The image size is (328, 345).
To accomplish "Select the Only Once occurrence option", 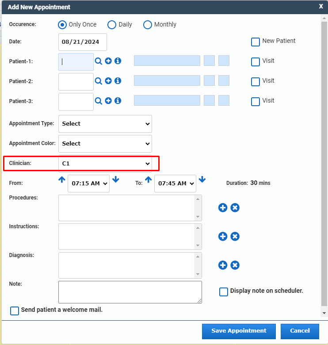I will click(62, 25).
